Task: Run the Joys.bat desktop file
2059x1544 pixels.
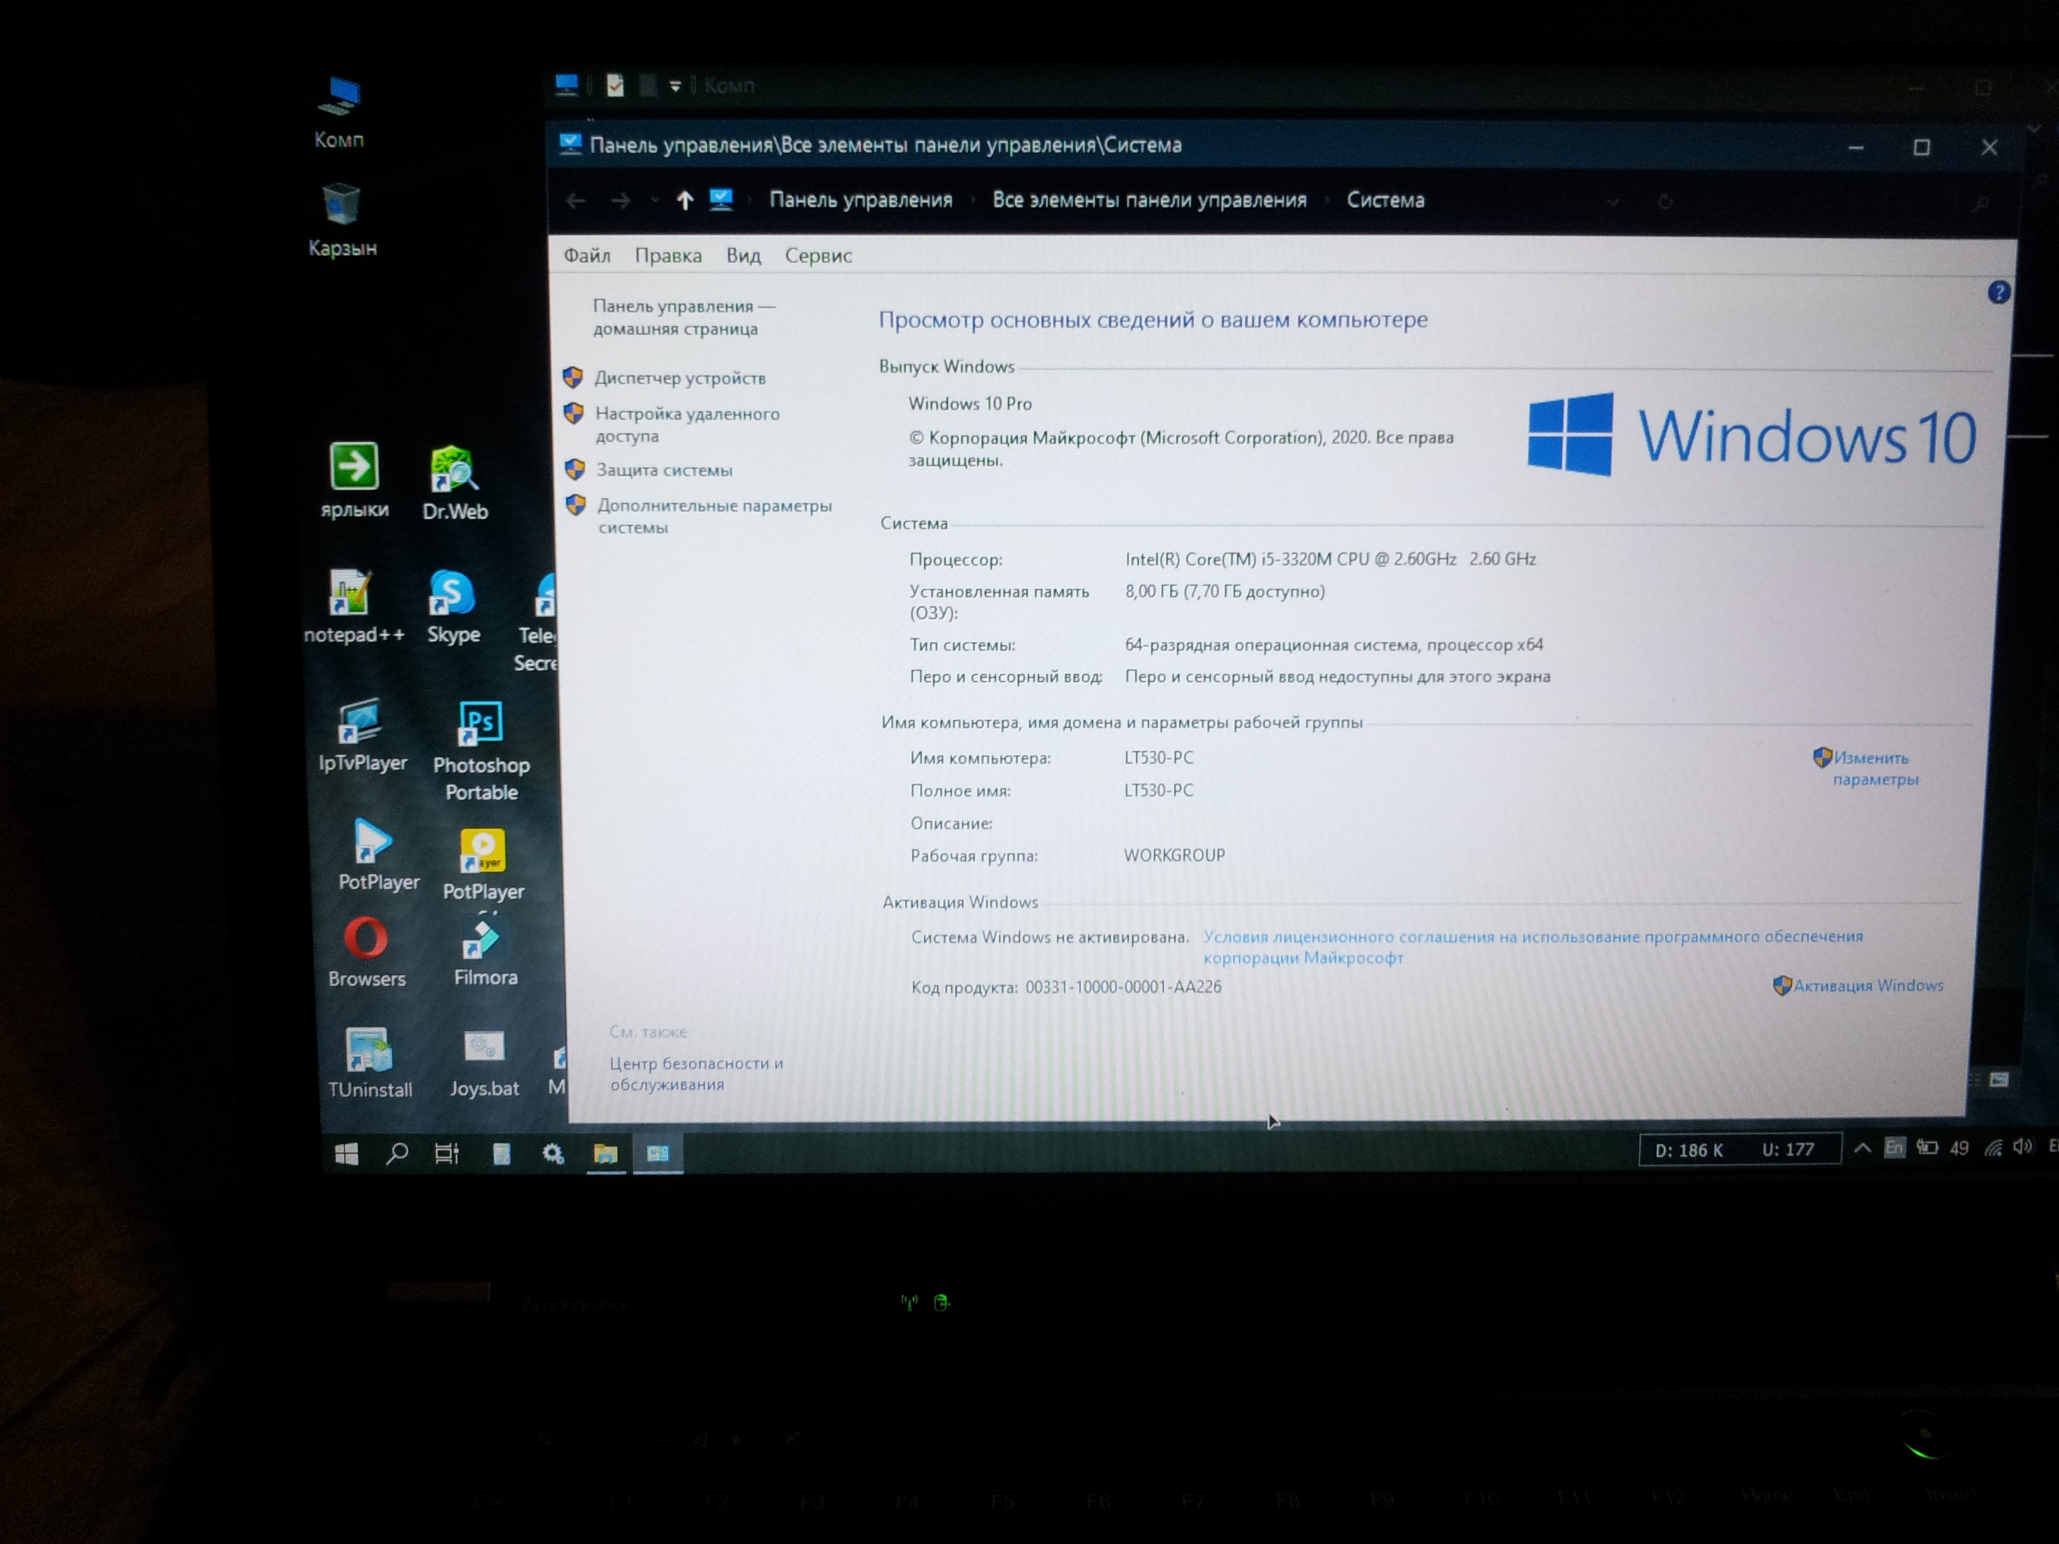Action: (x=484, y=1062)
